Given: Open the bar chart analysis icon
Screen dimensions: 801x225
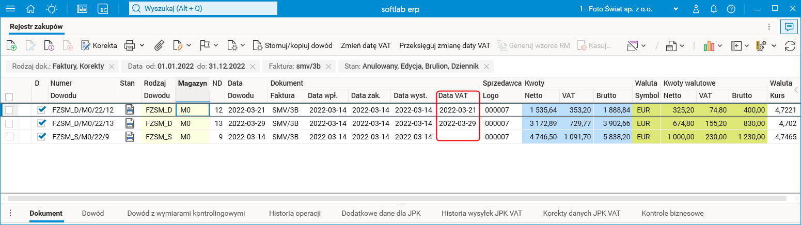Looking at the screenshot, I should click(709, 45).
